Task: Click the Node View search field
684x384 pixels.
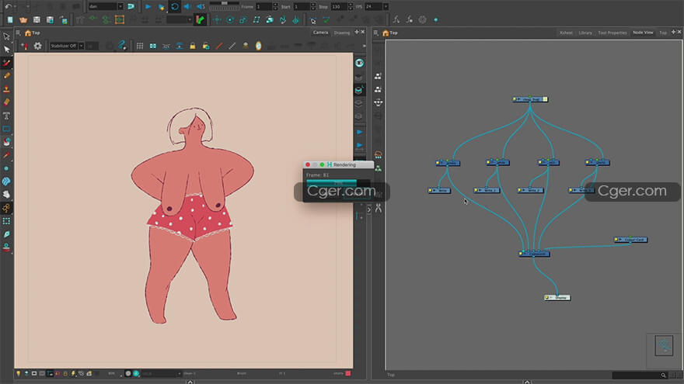Action: pyautogui.click(x=640, y=375)
